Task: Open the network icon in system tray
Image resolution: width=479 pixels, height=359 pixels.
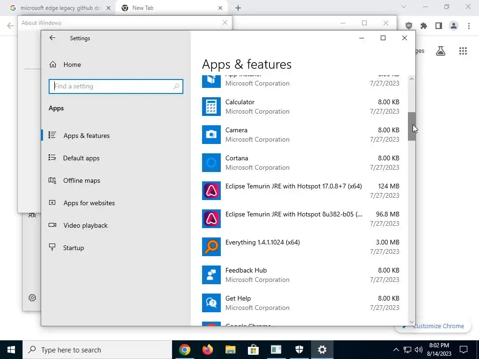Action: 407,350
